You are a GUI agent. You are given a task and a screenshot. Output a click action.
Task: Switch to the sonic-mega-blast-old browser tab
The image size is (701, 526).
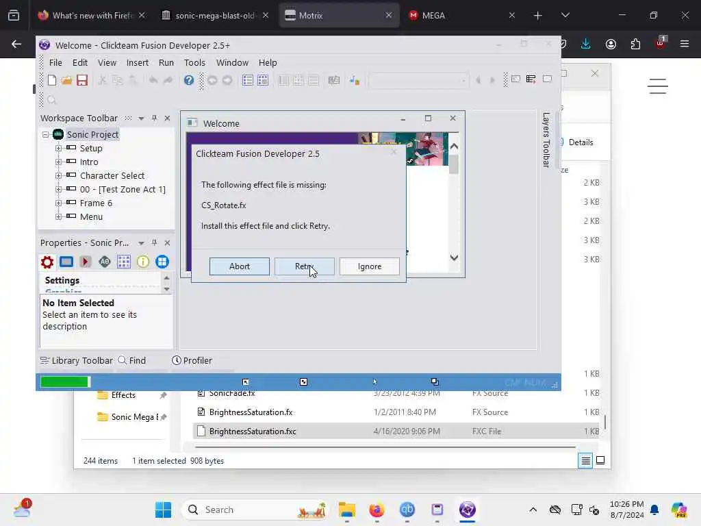coord(214,15)
